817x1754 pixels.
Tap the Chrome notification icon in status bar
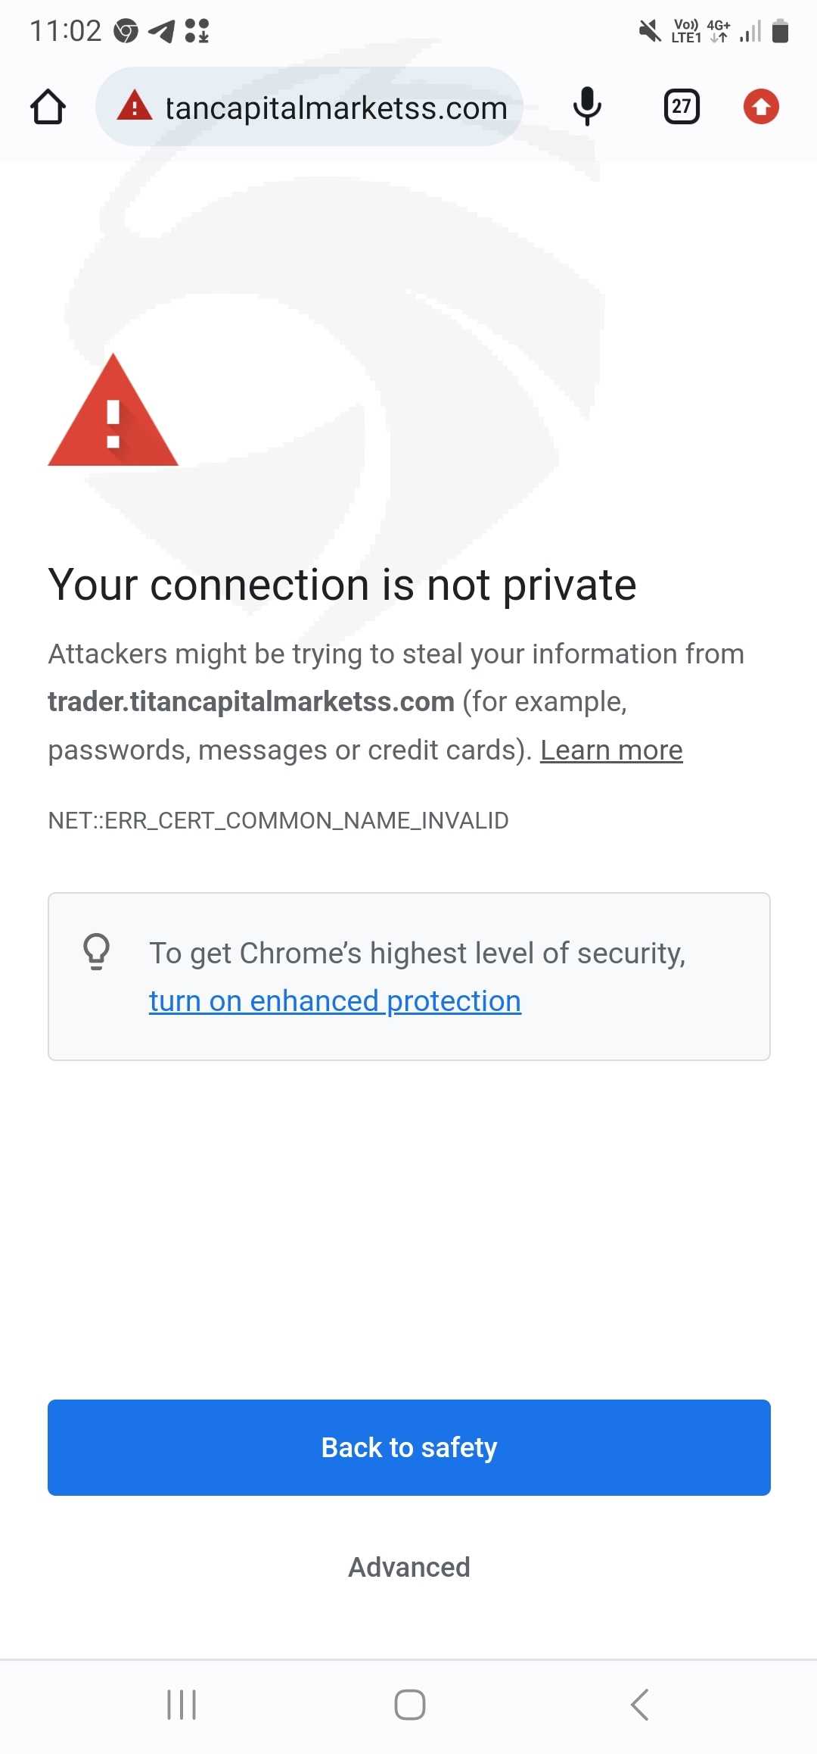(x=126, y=31)
